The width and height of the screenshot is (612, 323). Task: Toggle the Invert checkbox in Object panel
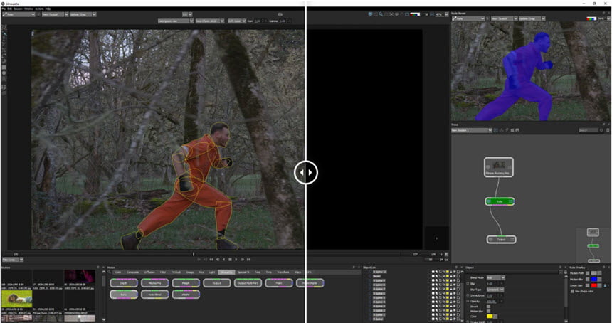click(x=488, y=307)
